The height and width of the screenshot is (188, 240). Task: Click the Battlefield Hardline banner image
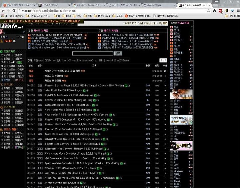(181, 94)
